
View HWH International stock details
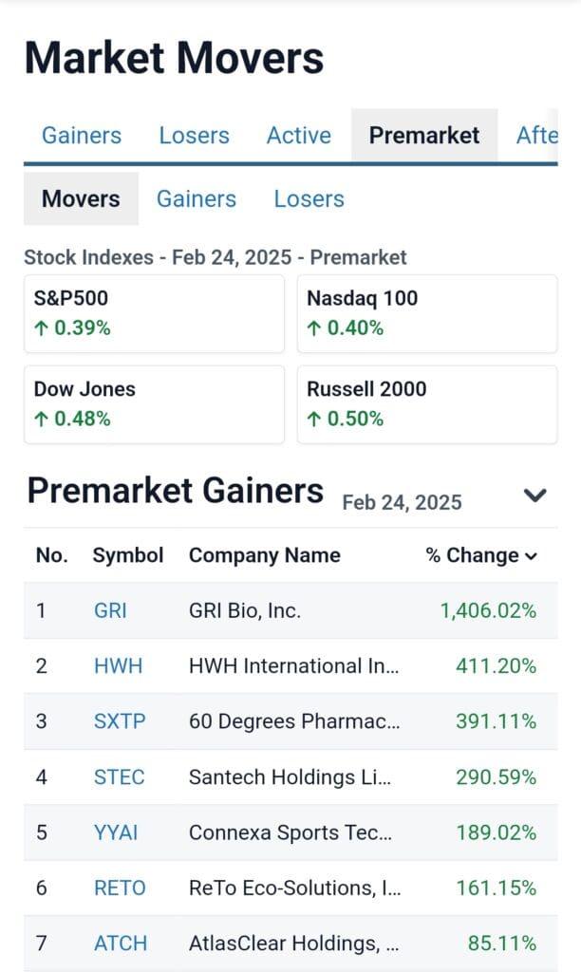pos(118,666)
